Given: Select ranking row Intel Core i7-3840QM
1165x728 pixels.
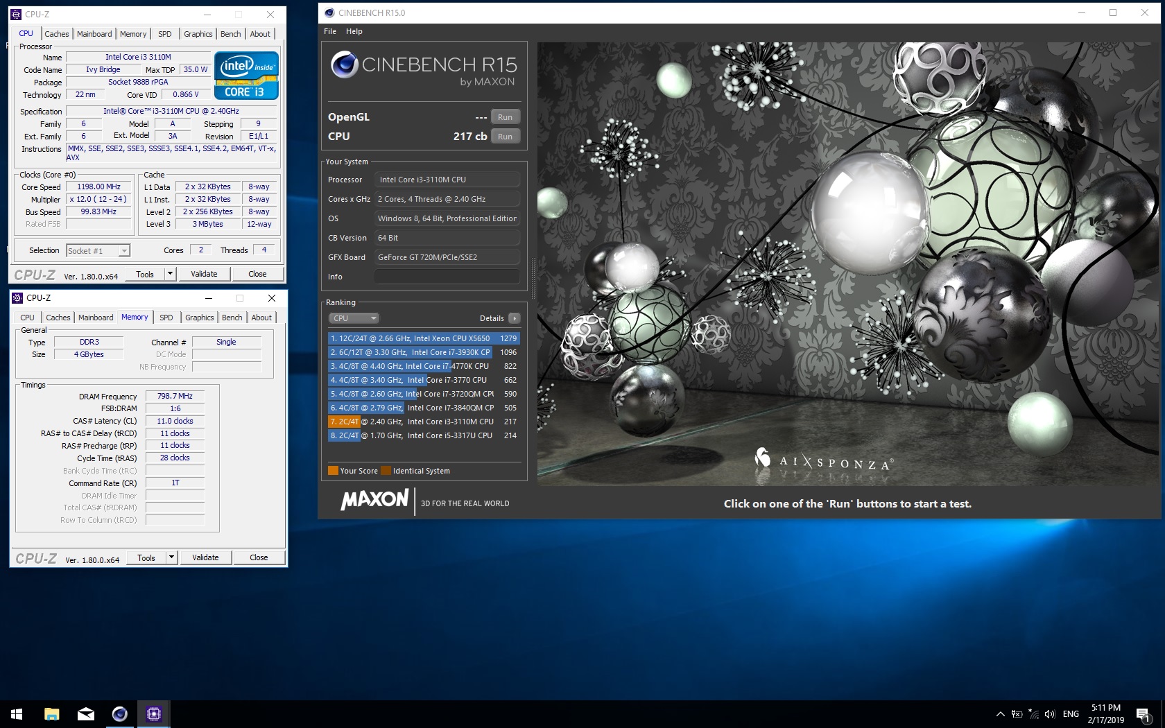Looking at the screenshot, I should click(x=424, y=408).
